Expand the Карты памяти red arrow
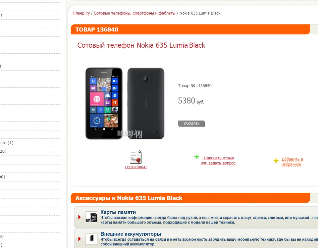The width and height of the screenshot is (318, 248). click(79, 217)
